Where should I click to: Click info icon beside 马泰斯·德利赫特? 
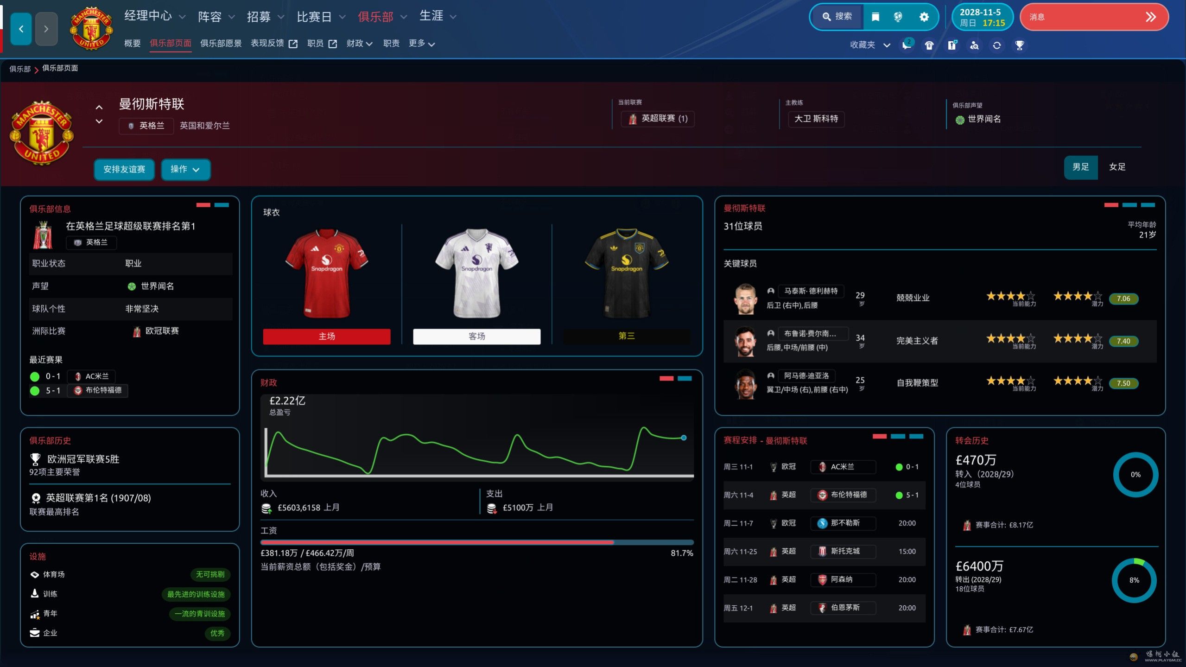(x=771, y=291)
